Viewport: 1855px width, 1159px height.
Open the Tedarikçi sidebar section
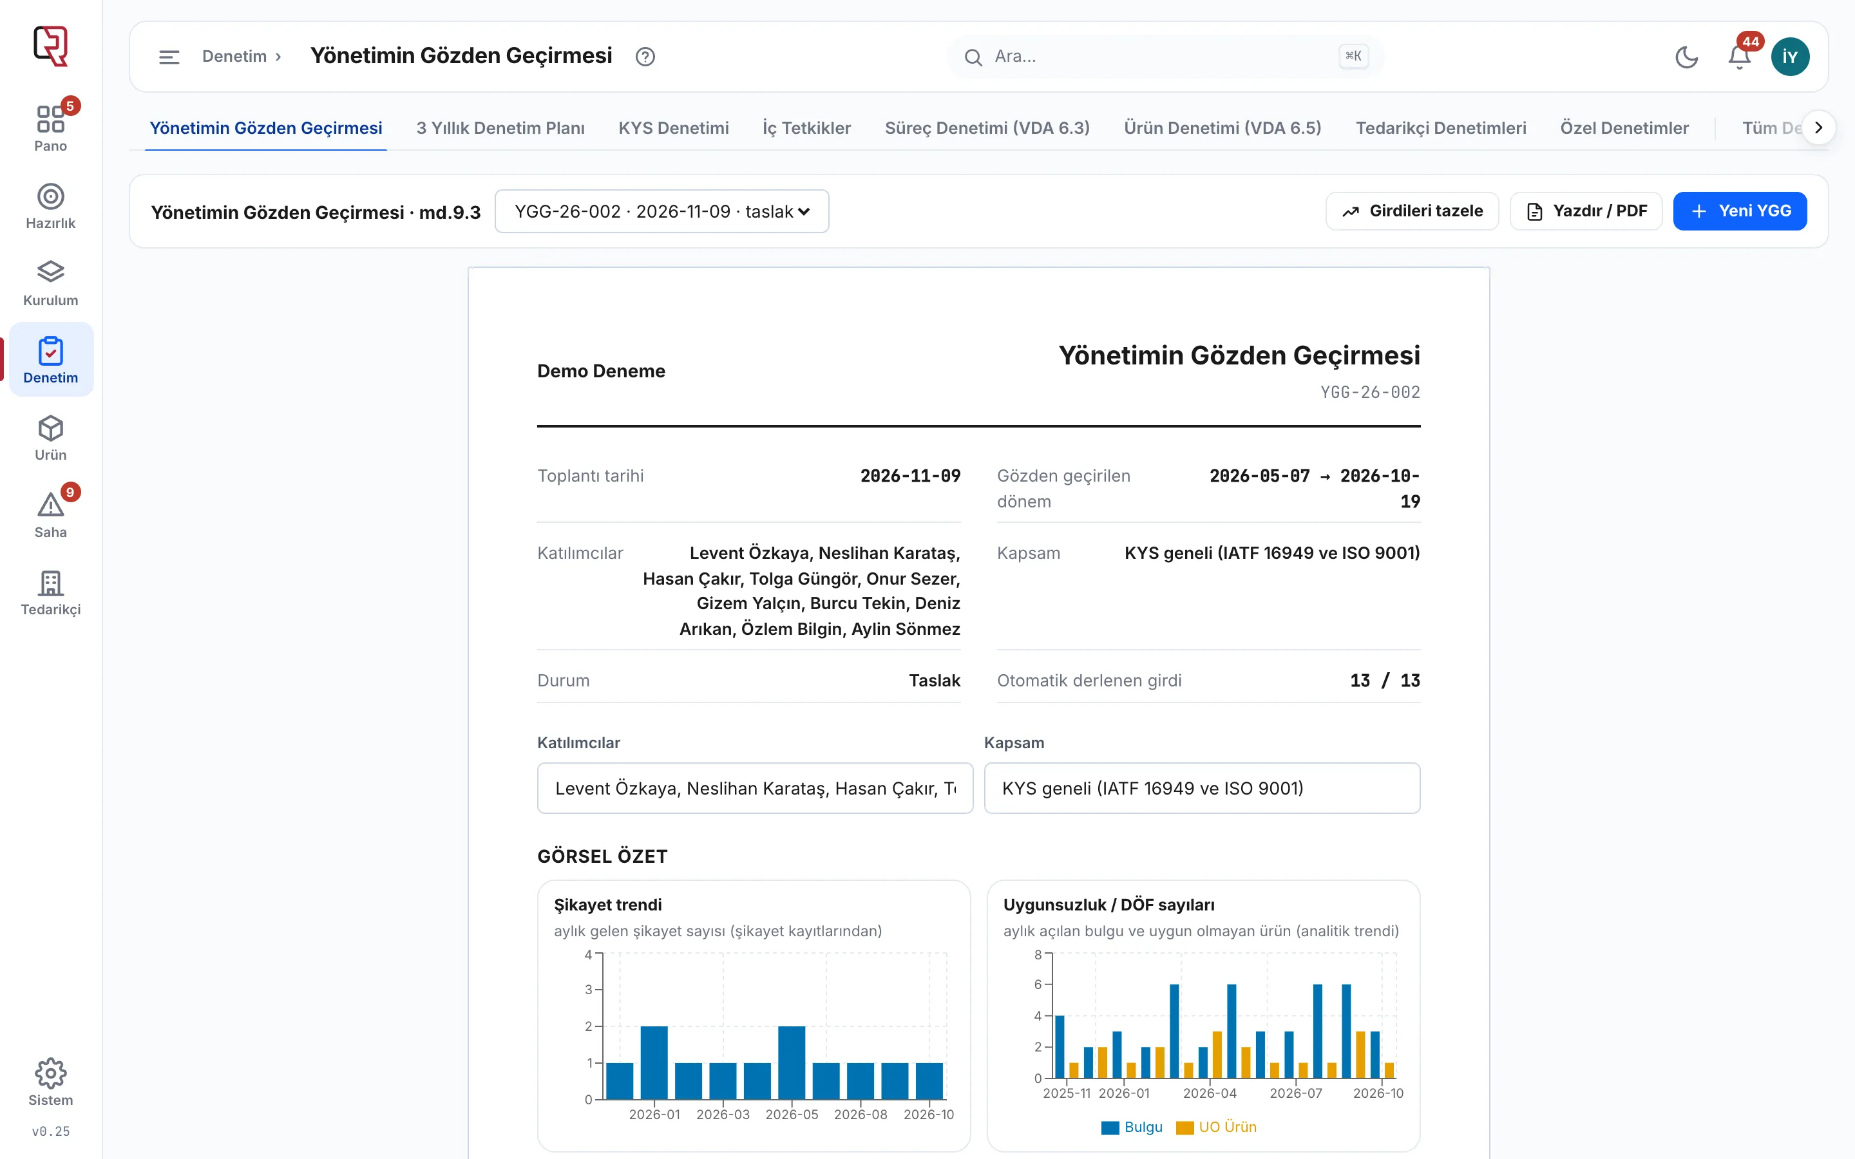[x=51, y=592]
